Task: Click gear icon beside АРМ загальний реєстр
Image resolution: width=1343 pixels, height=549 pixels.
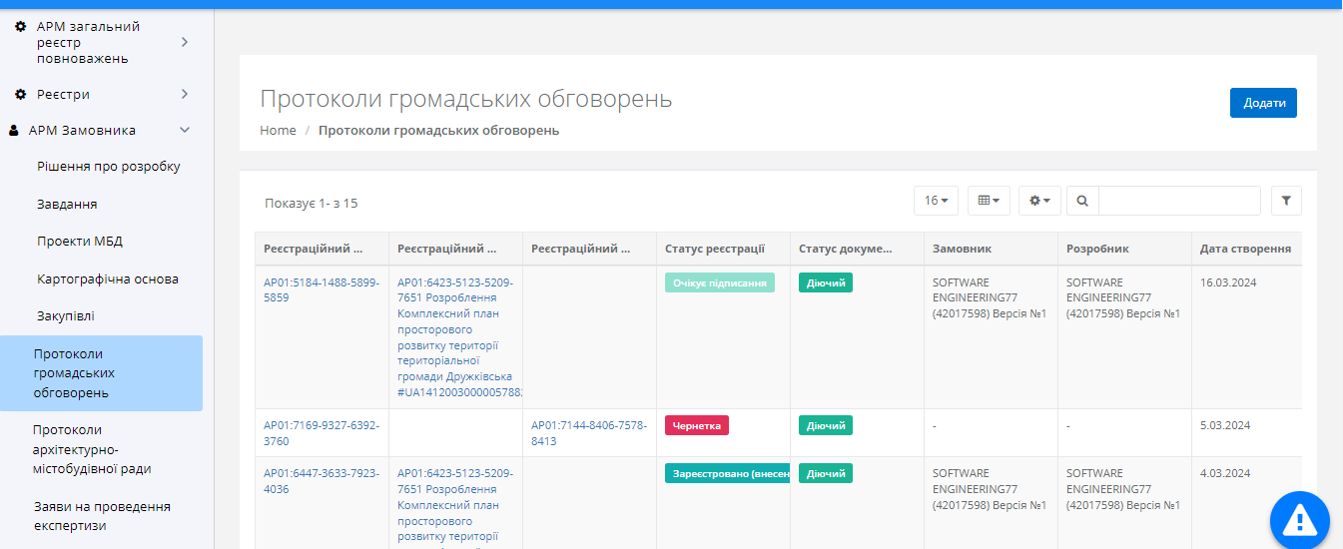Action: pyautogui.click(x=20, y=26)
